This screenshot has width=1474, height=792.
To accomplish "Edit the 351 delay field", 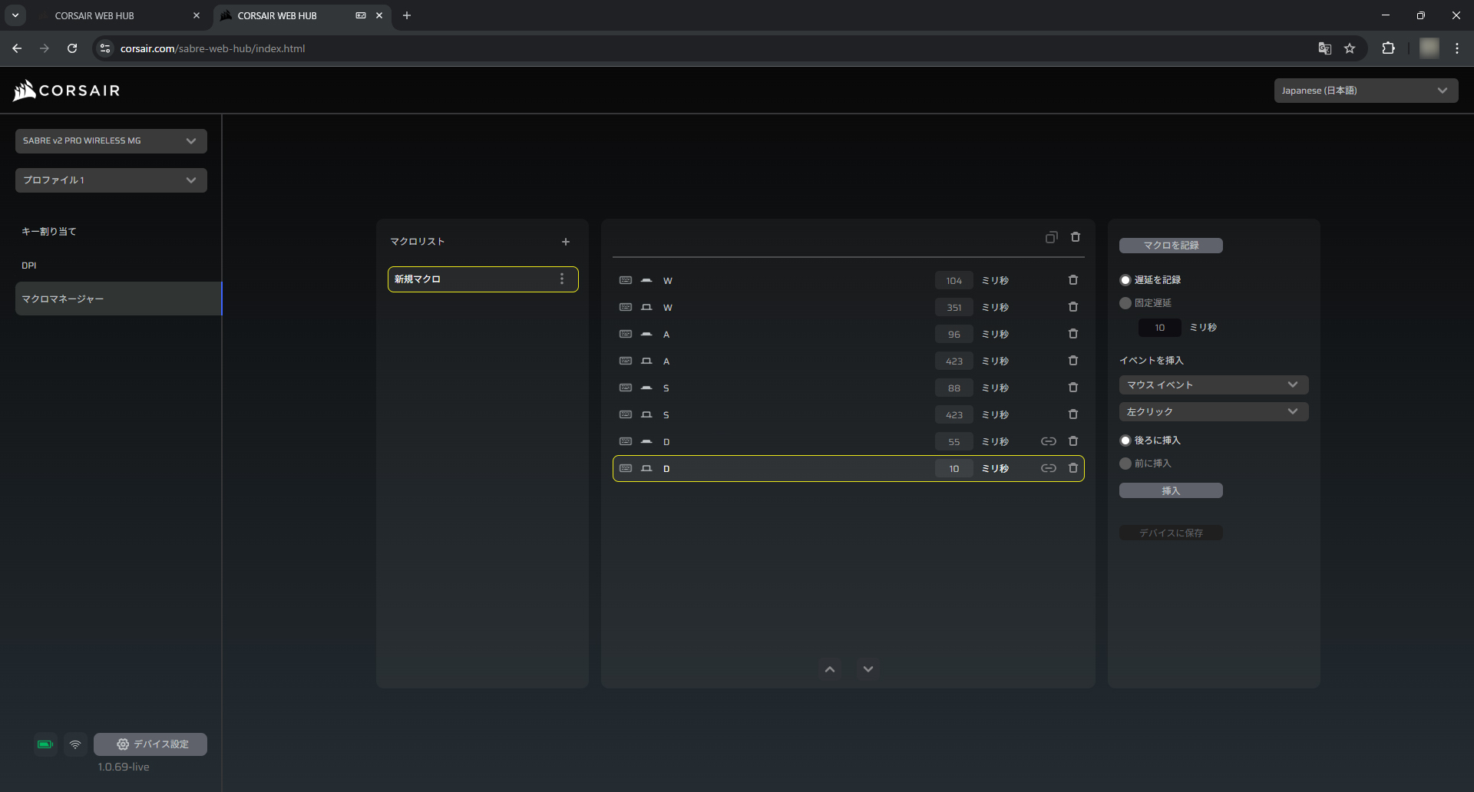I will click(954, 308).
